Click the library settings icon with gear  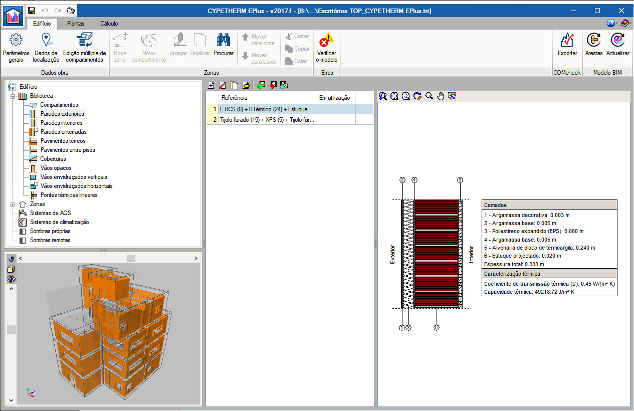point(284,85)
